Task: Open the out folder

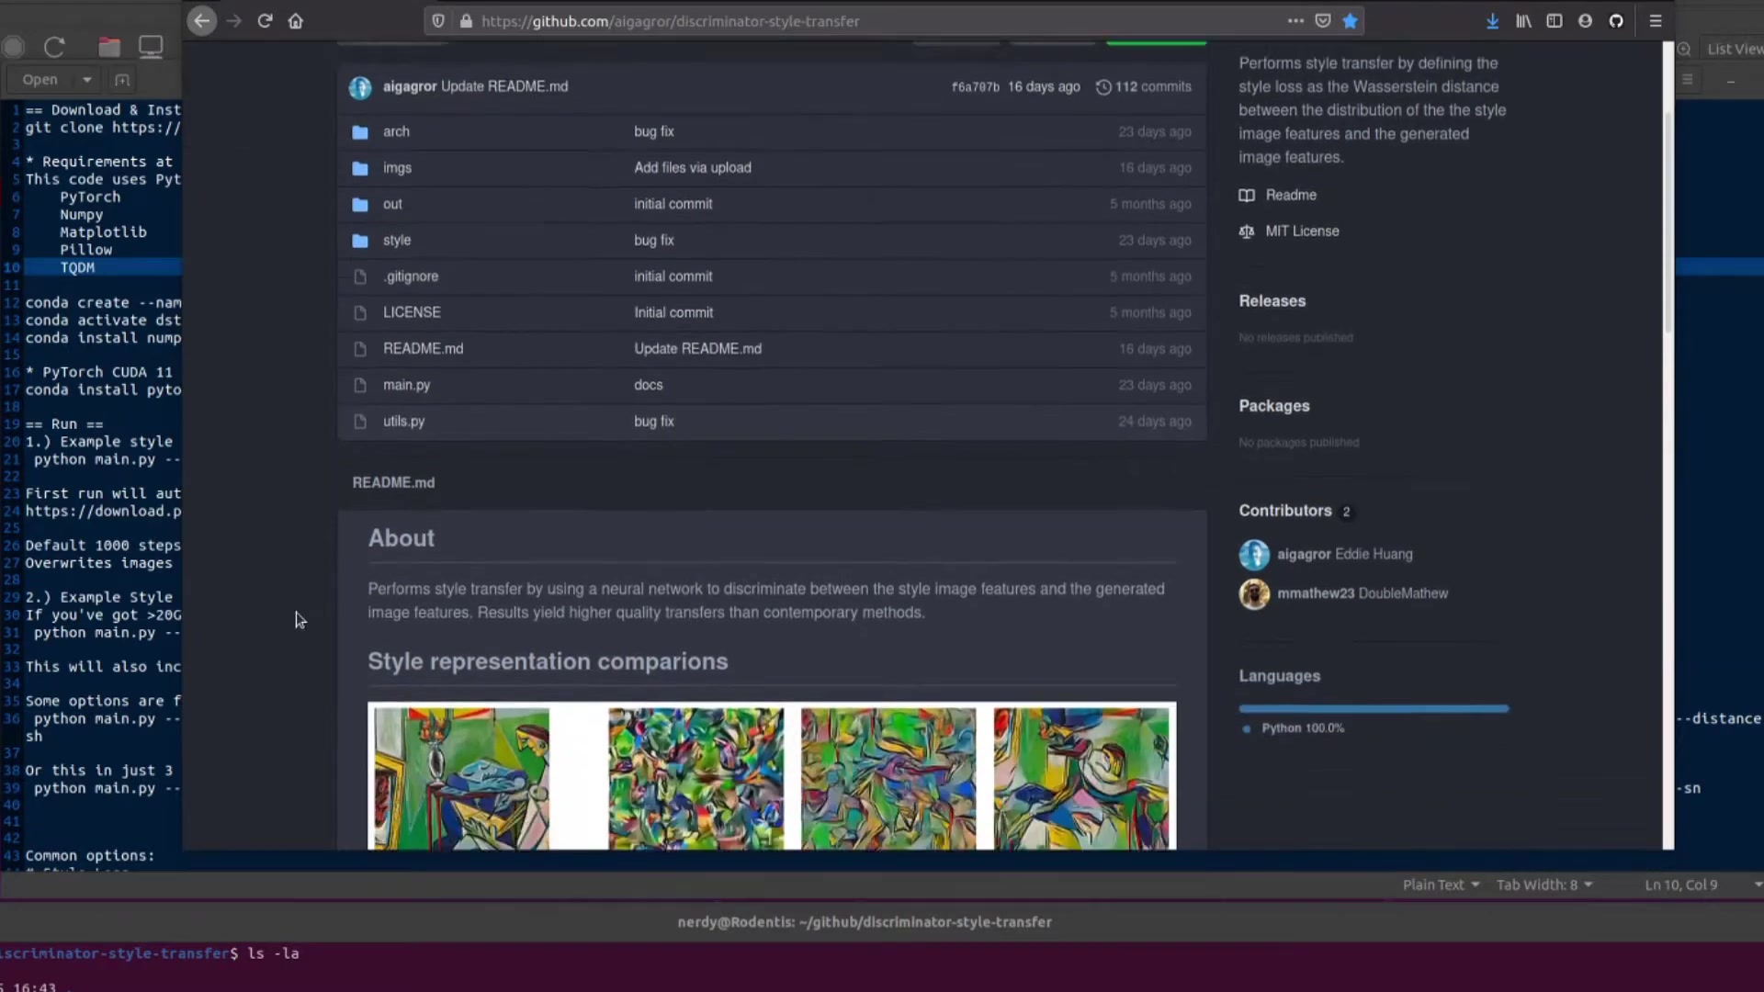Action: (392, 204)
